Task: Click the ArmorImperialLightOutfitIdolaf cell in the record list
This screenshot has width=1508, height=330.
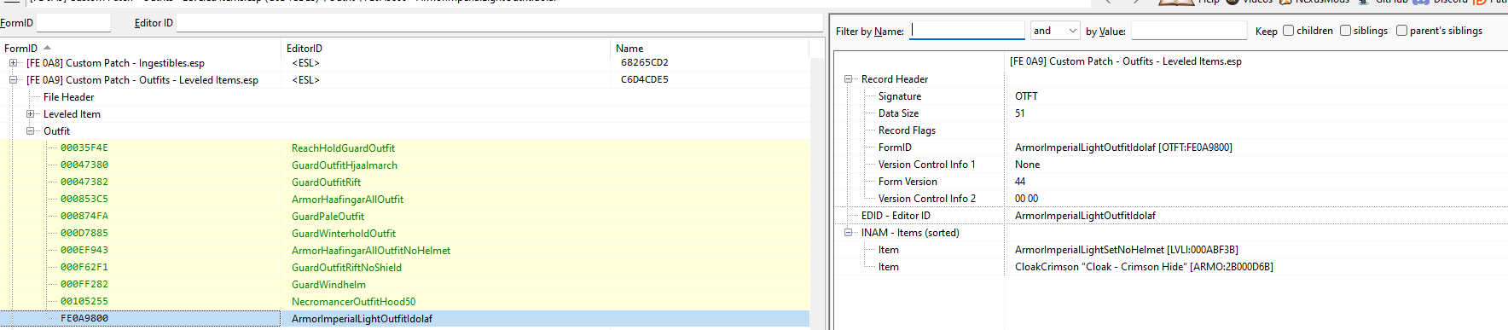Action: (362, 319)
